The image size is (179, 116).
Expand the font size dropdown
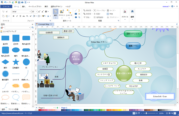coord(36,12)
